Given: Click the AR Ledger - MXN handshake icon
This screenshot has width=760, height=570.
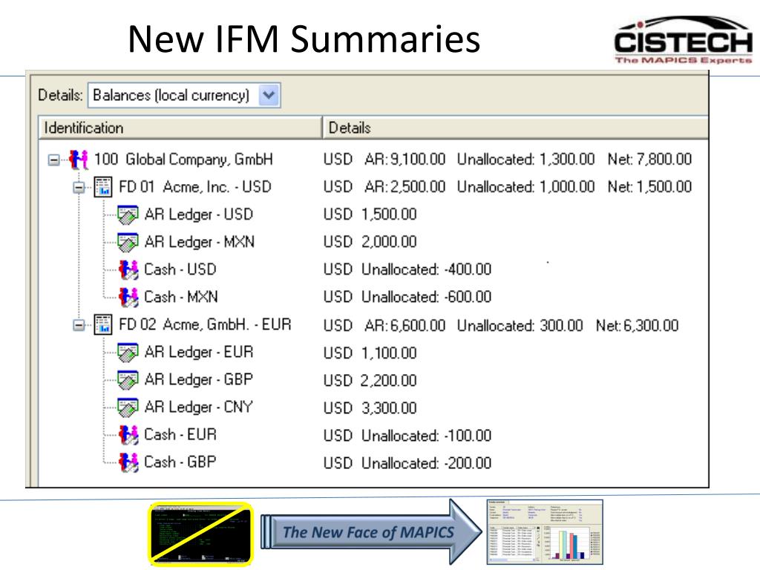Looking at the screenshot, I should (128, 242).
